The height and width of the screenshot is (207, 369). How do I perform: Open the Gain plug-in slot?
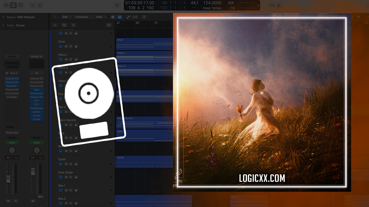pyautogui.click(x=37, y=90)
